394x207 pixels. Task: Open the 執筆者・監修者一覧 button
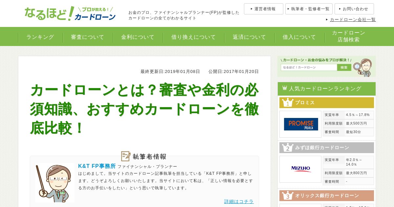pos(309,9)
